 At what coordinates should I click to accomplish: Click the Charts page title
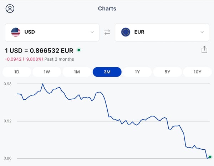107,9
